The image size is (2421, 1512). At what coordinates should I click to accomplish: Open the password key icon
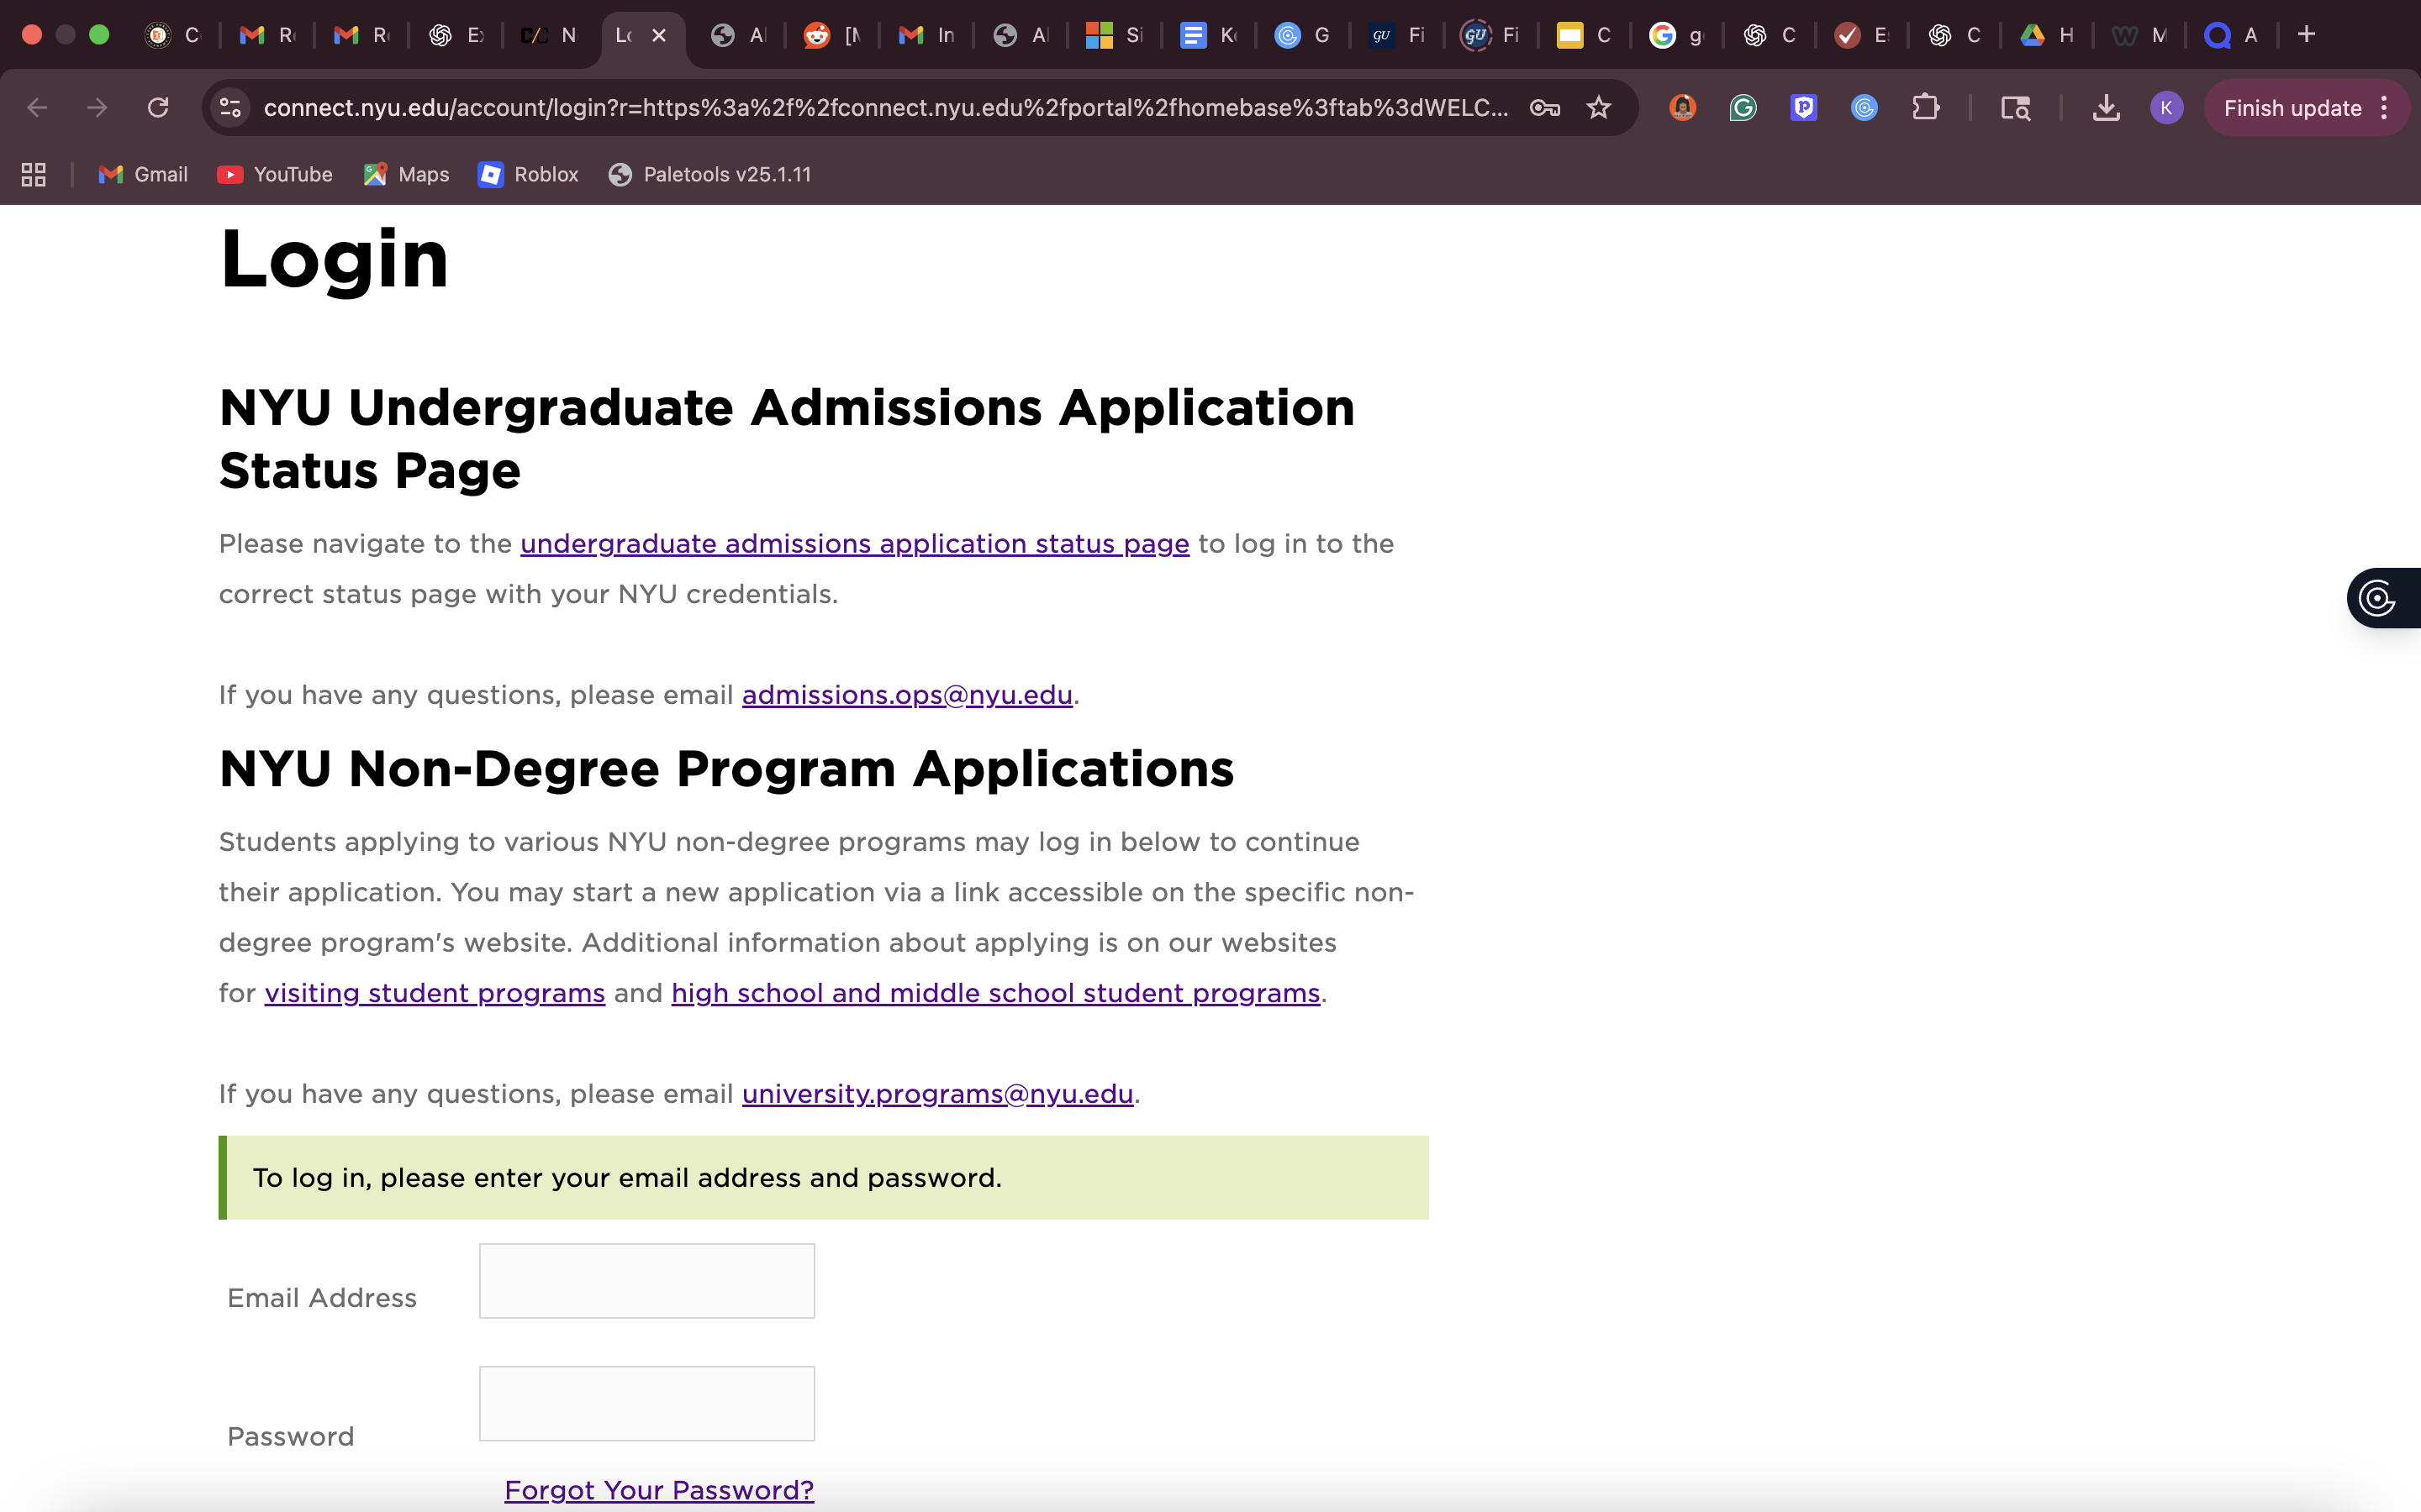point(1544,108)
